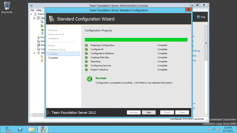Select the Service Account wizard step
237x133 pixels.
56,34
